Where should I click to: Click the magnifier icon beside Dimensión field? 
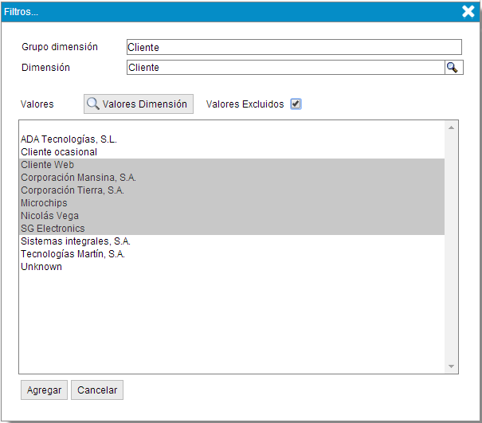(453, 68)
